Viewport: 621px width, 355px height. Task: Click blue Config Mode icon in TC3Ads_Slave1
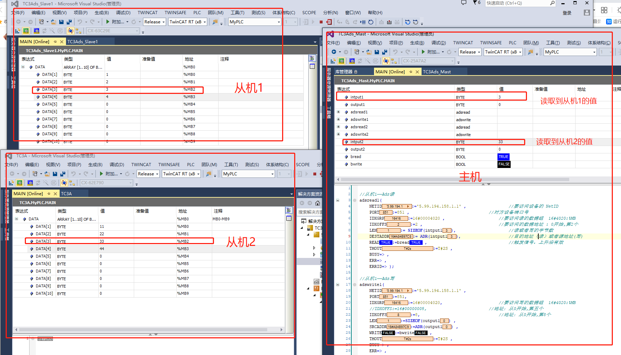[x=37, y=31]
